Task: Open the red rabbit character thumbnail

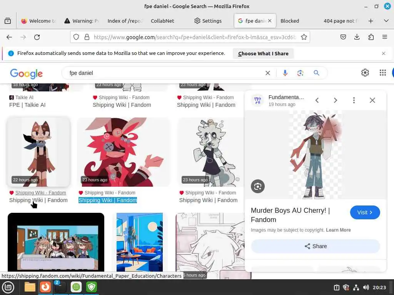Action: tap(123, 152)
